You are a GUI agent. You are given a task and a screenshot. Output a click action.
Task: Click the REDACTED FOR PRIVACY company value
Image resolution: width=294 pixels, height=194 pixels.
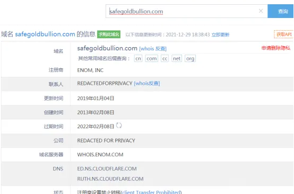click(106, 140)
